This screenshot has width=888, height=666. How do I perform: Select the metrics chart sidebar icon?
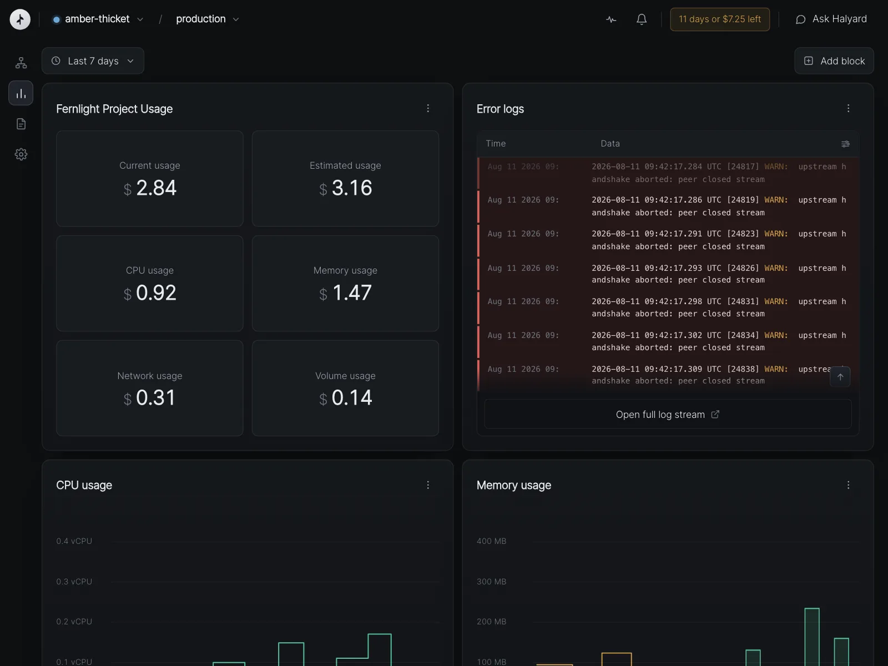tap(21, 93)
